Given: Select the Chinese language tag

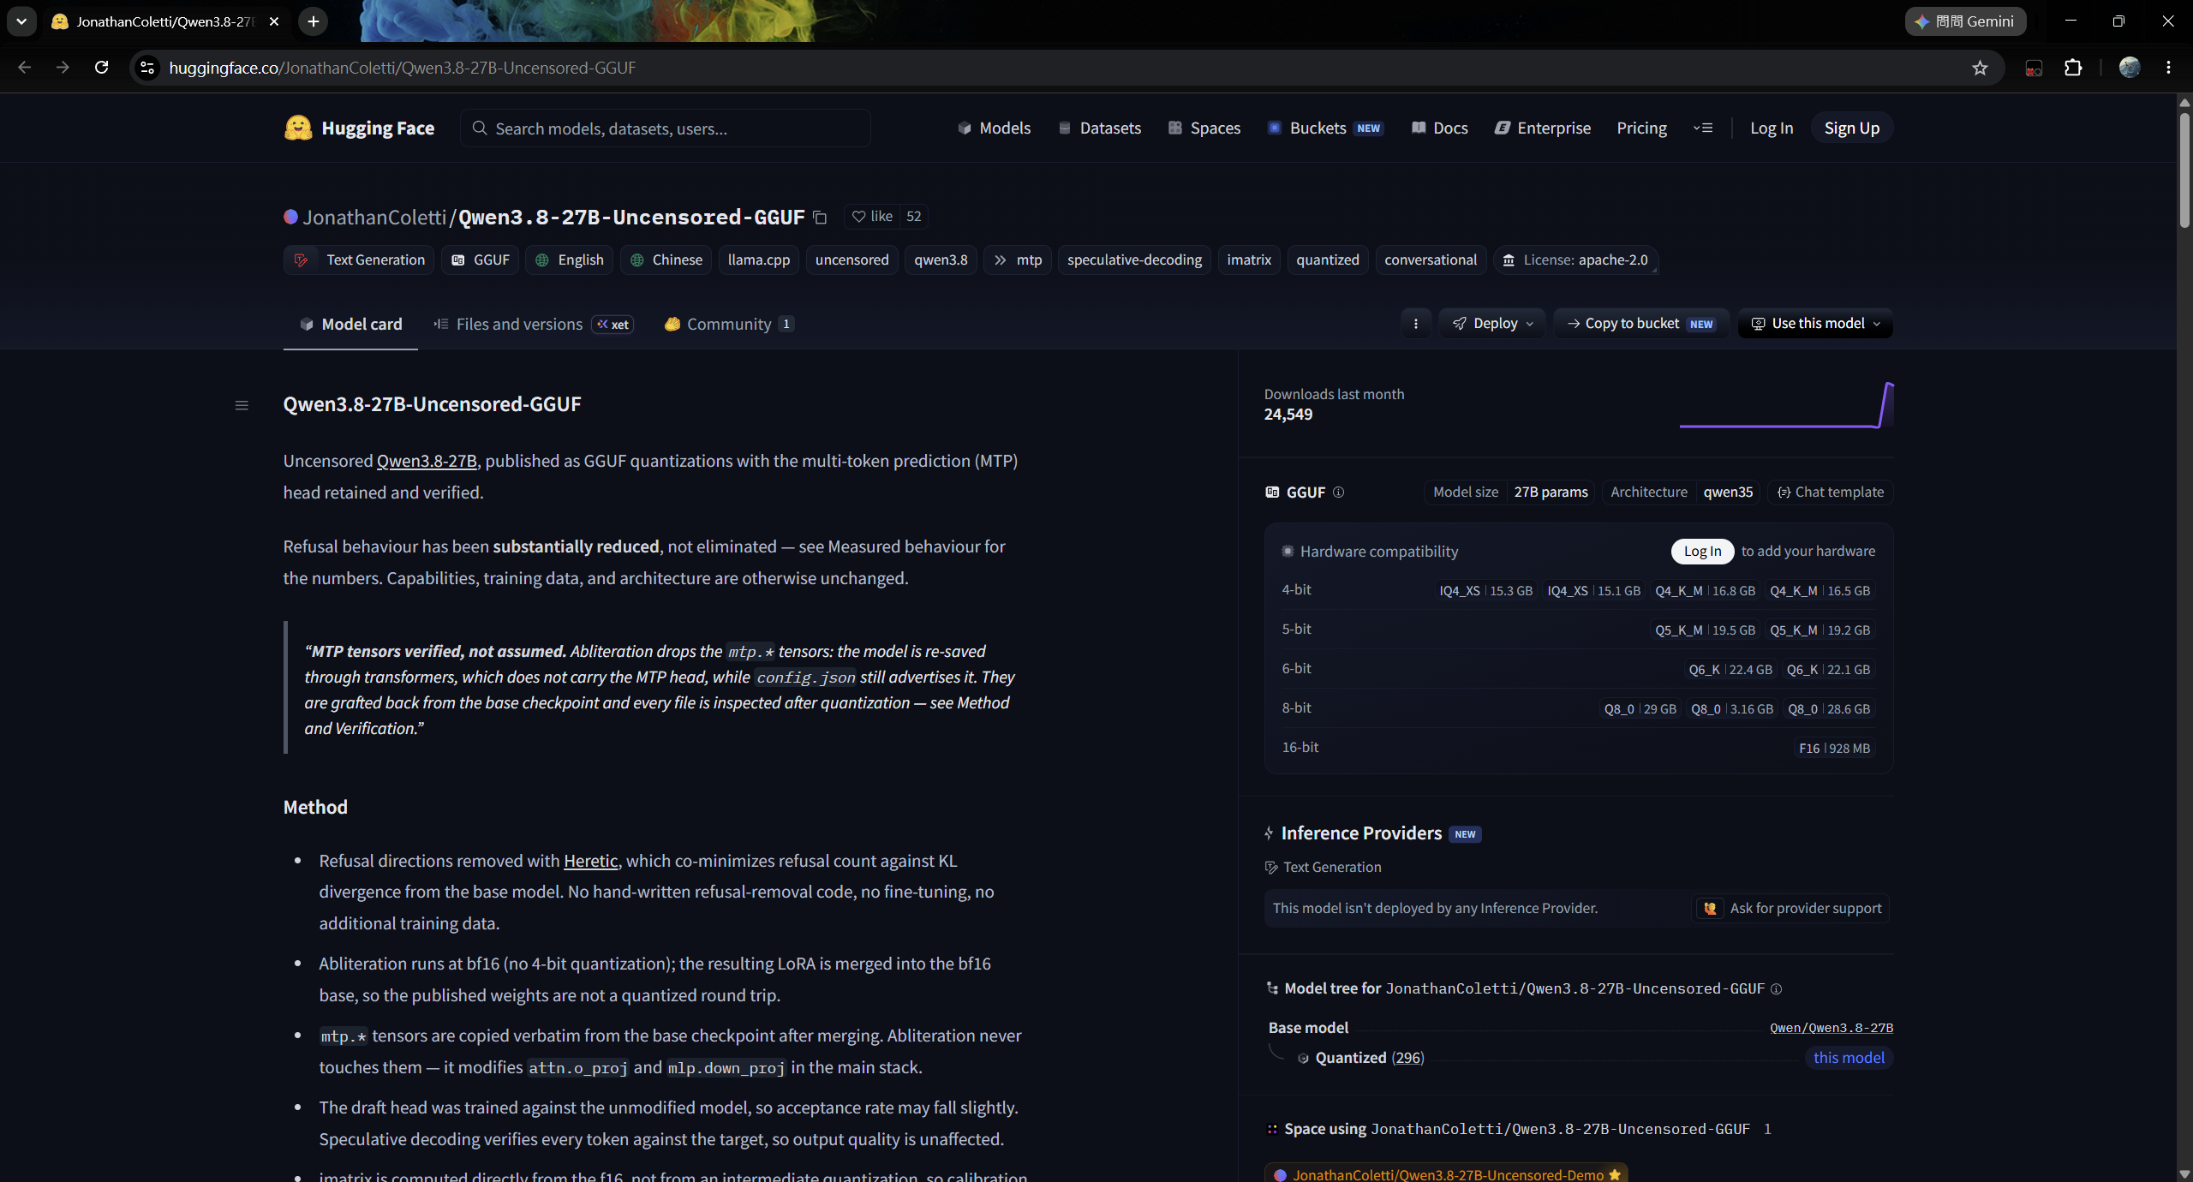Looking at the screenshot, I should (x=666, y=260).
